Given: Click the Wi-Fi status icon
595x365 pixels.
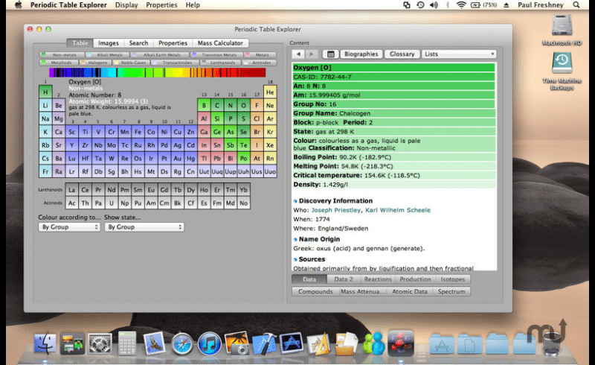Looking at the screenshot, I should click(x=461, y=5).
